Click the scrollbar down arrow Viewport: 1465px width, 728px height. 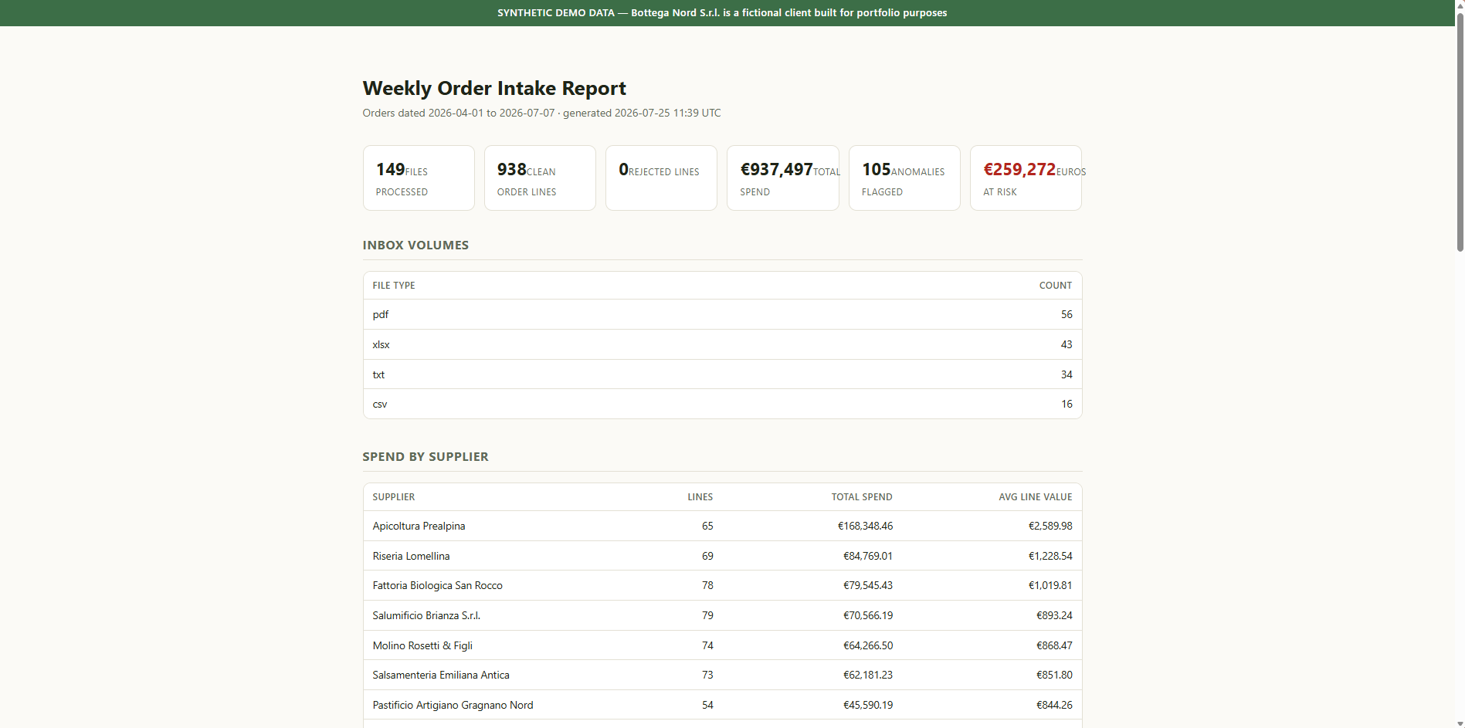point(1460,723)
